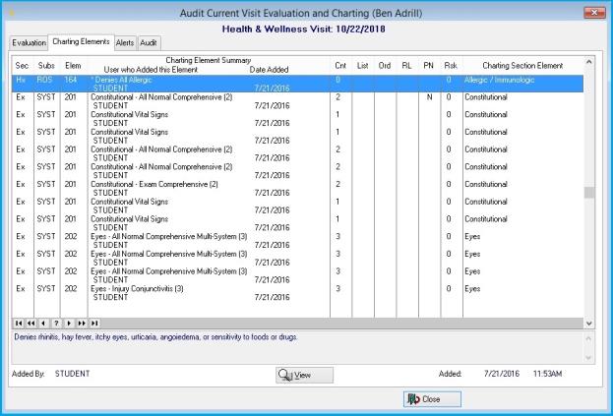Click the RL column header
Viewport: 613px width, 416px height.
point(406,66)
